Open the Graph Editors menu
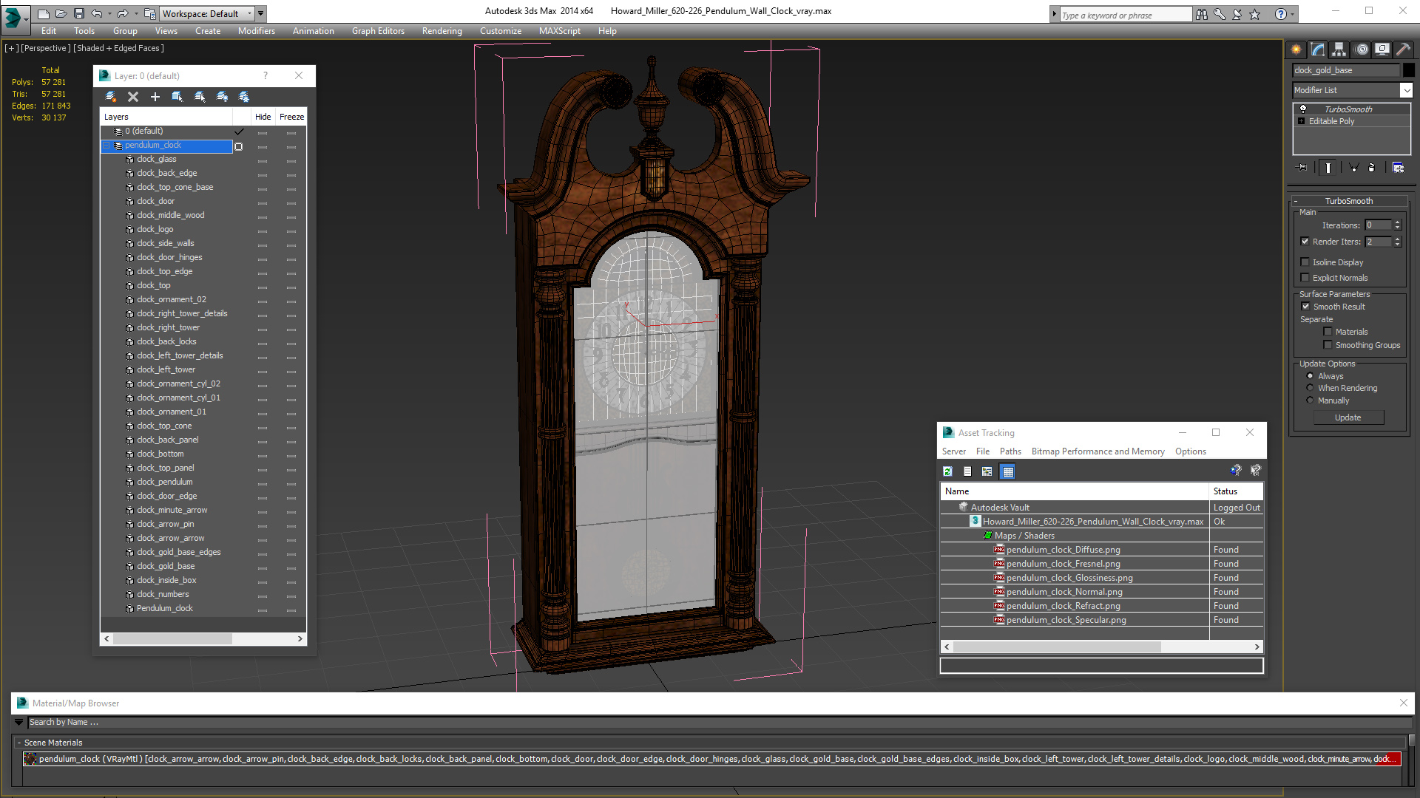 (377, 31)
